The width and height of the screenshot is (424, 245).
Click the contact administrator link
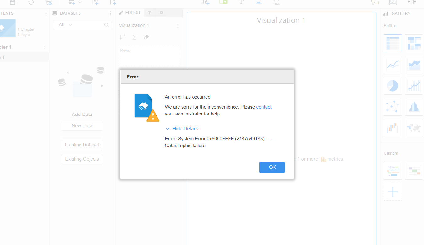(264, 107)
